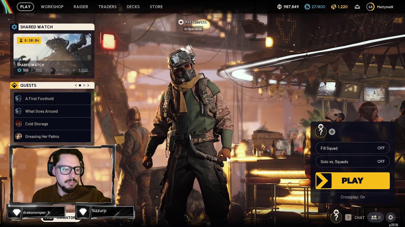Toggle the Solo vs. Squads option
405x227 pixels.
[352, 162]
